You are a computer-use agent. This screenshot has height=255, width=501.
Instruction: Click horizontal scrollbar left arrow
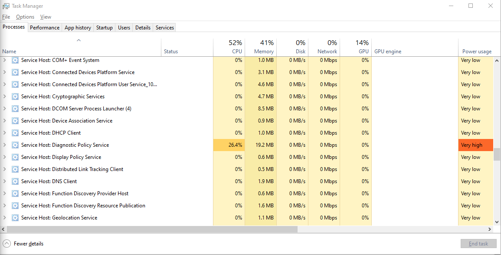(3, 229)
